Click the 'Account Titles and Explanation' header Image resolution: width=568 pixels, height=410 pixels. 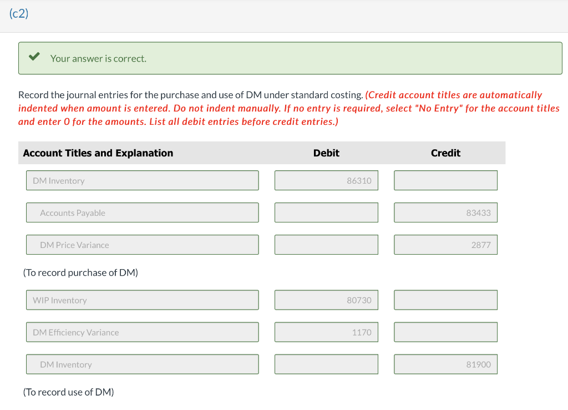(98, 153)
